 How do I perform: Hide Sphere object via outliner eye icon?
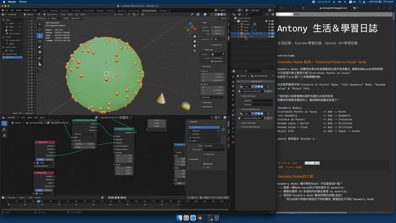click(x=269, y=33)
